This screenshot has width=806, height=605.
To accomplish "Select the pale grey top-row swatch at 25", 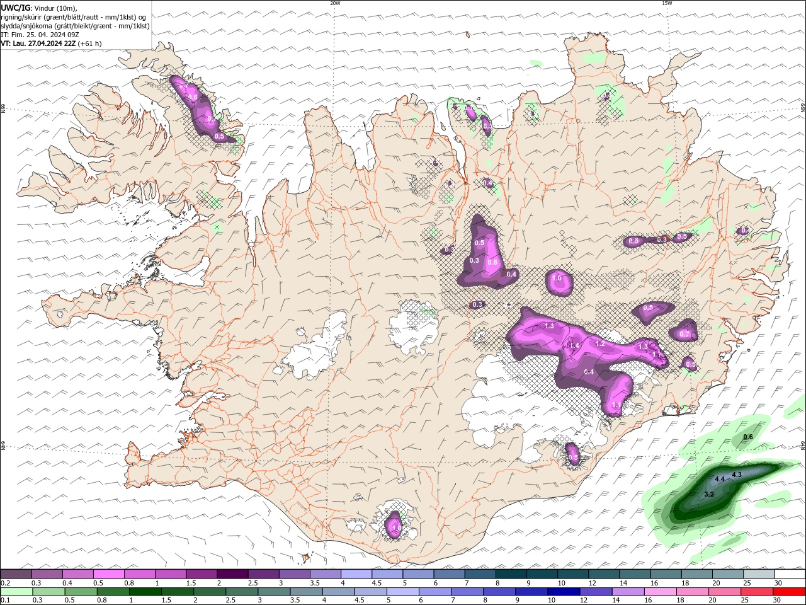I will [759, 574].
